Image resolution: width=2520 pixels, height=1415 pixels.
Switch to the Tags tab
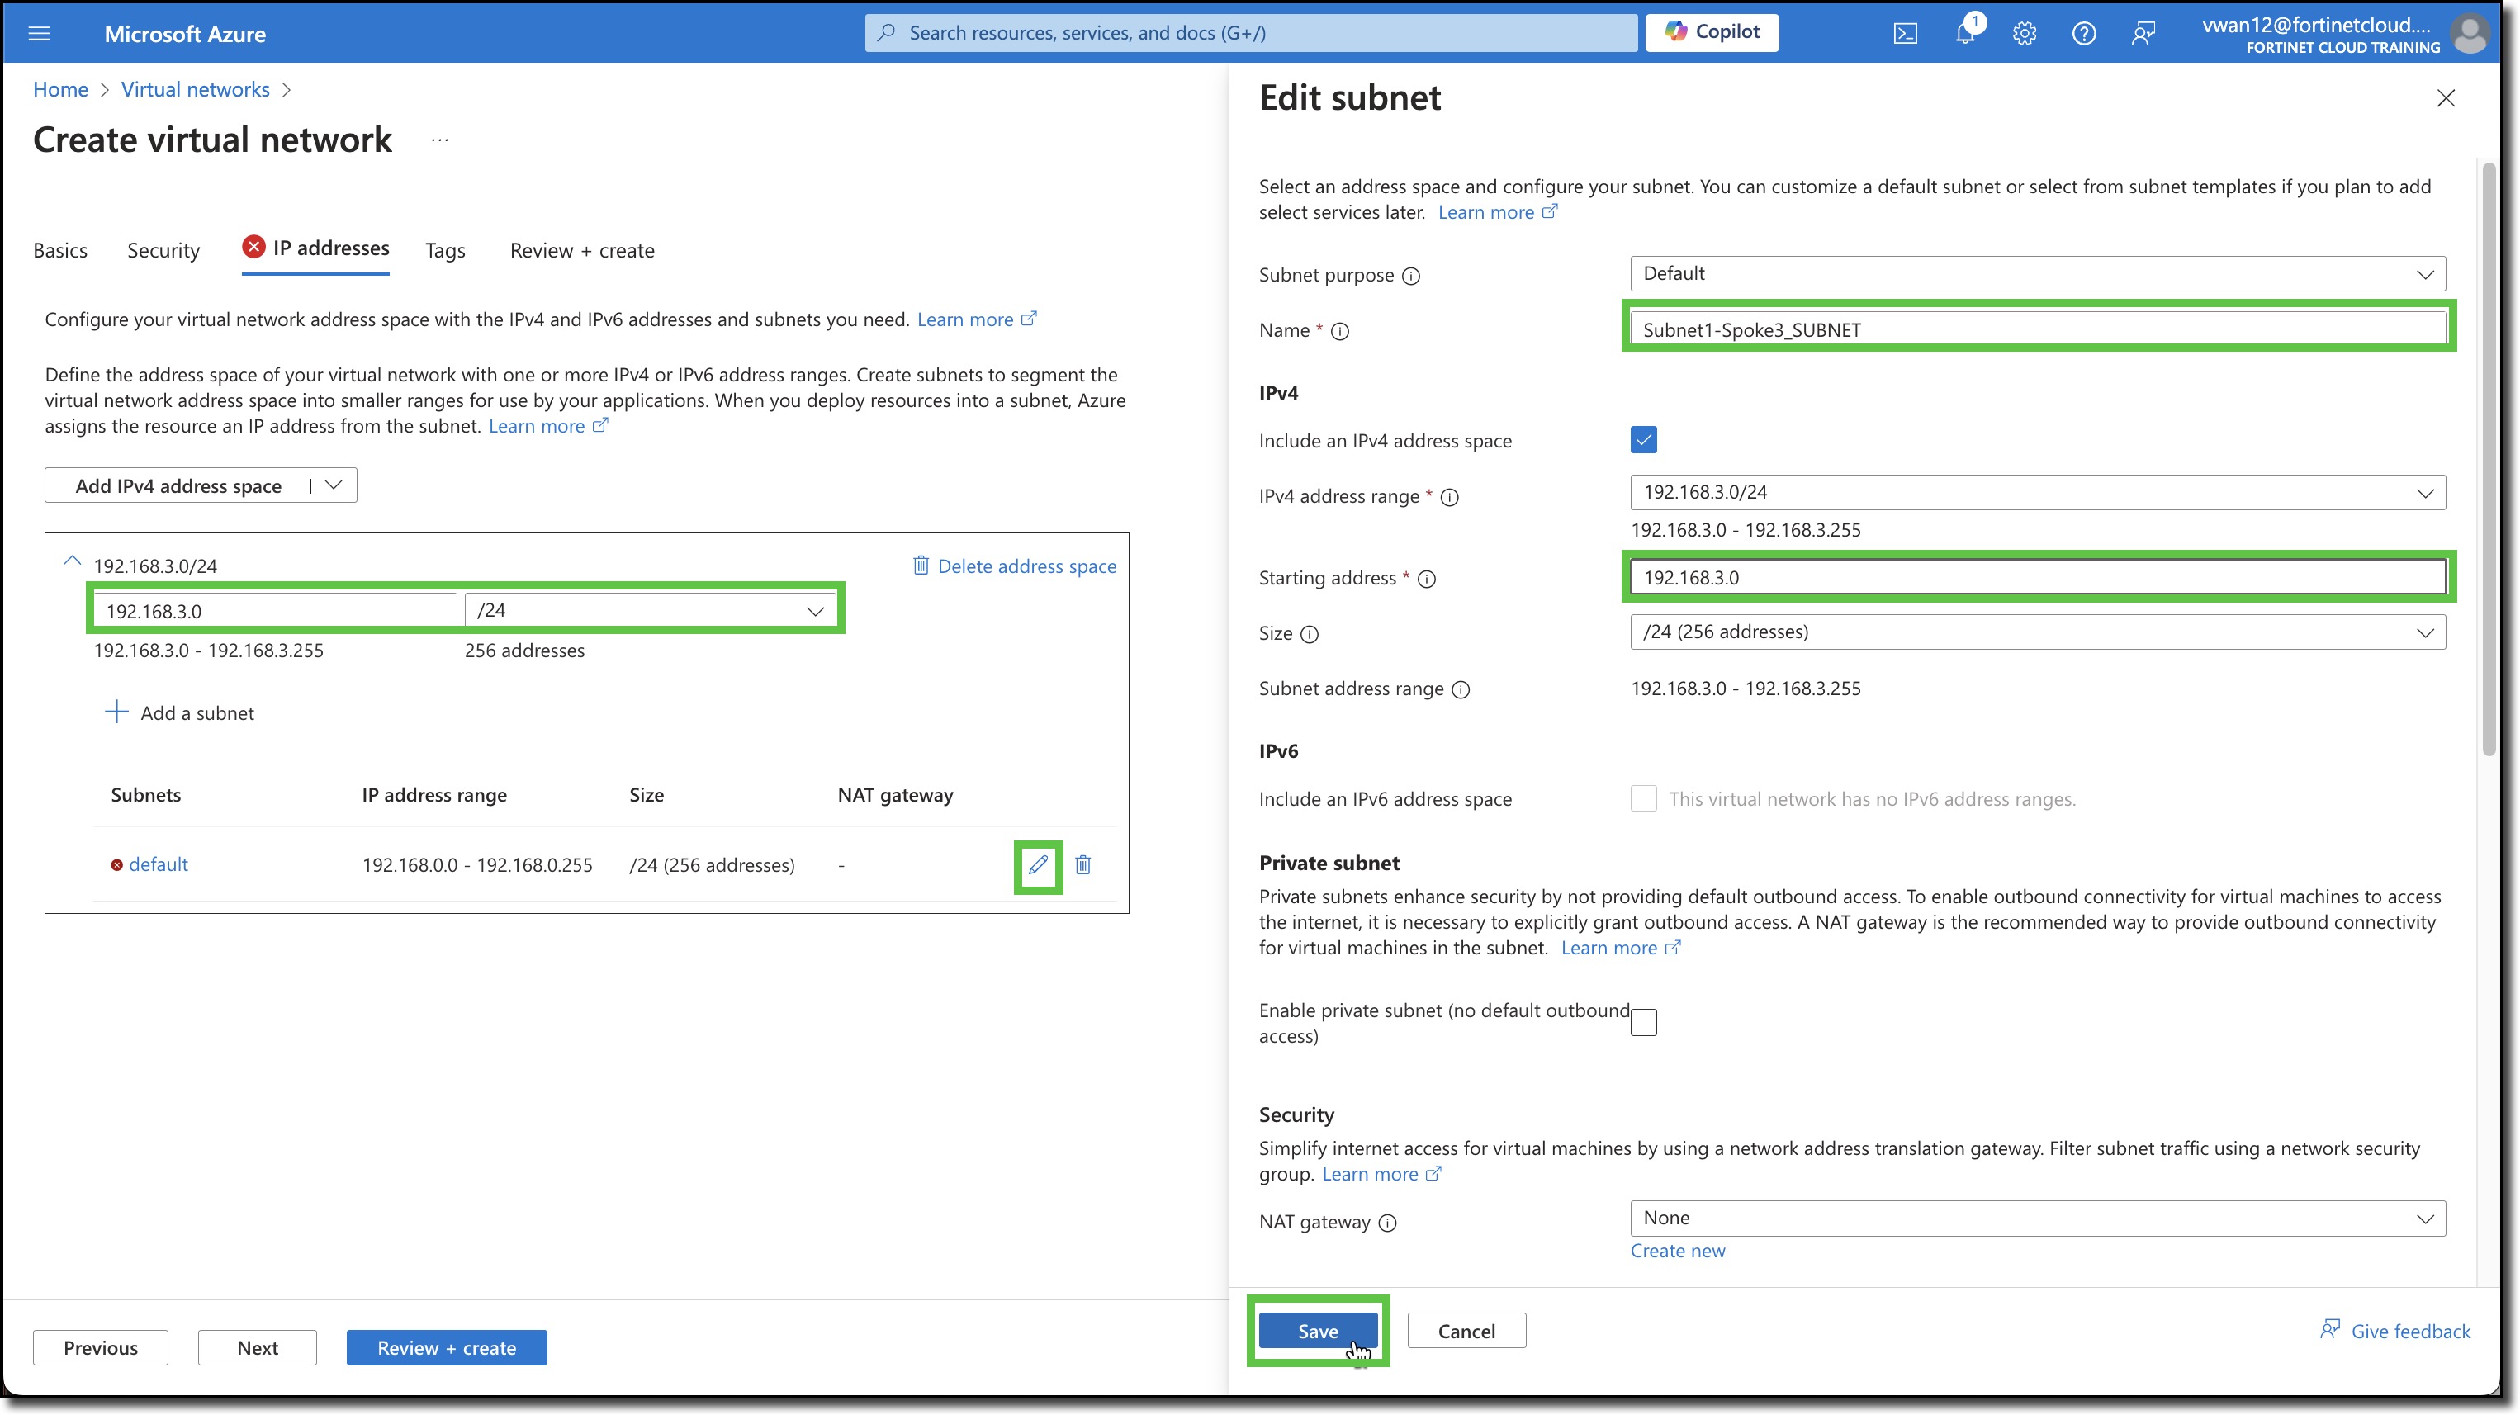[x=445, y=250]
